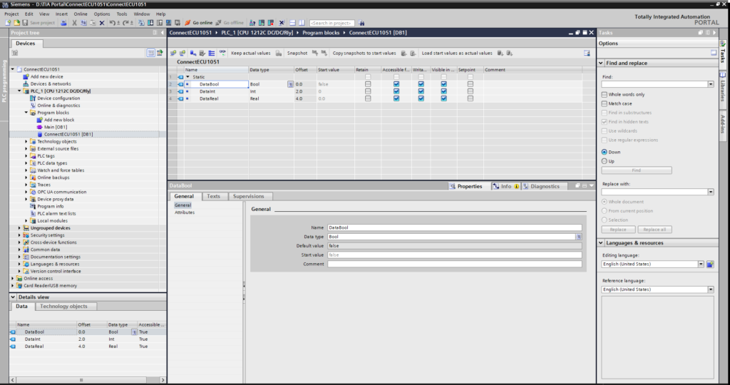Viewport: 730px width, 385px height.
Task: Click the Cut scissors icon
Action: (74, 23)
